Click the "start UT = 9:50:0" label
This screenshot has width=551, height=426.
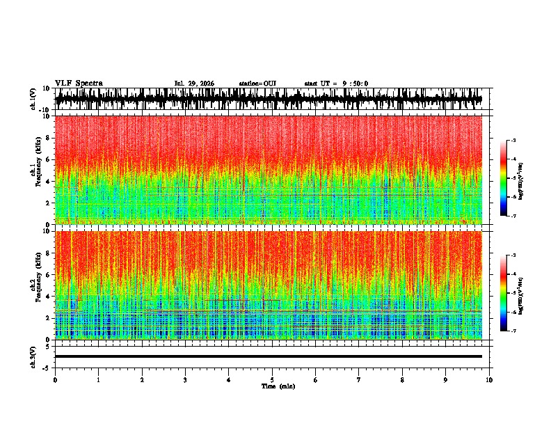tap(336, 84)
